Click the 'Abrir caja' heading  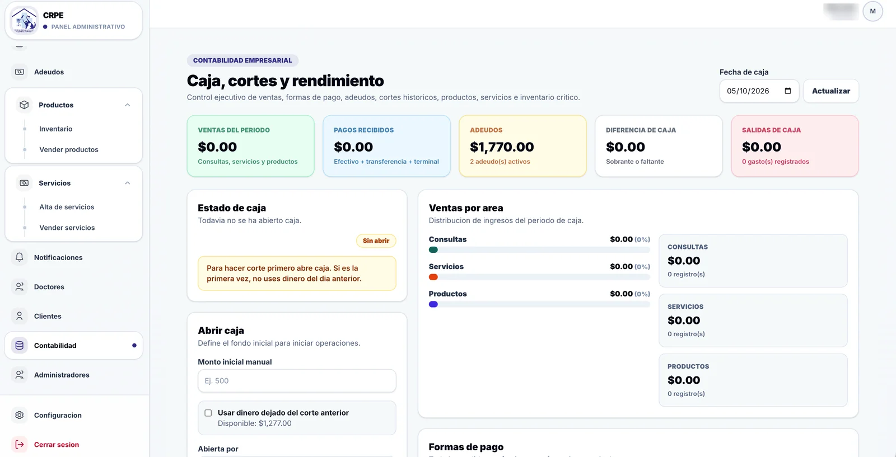pyautogui.click(x=221, y=331)
